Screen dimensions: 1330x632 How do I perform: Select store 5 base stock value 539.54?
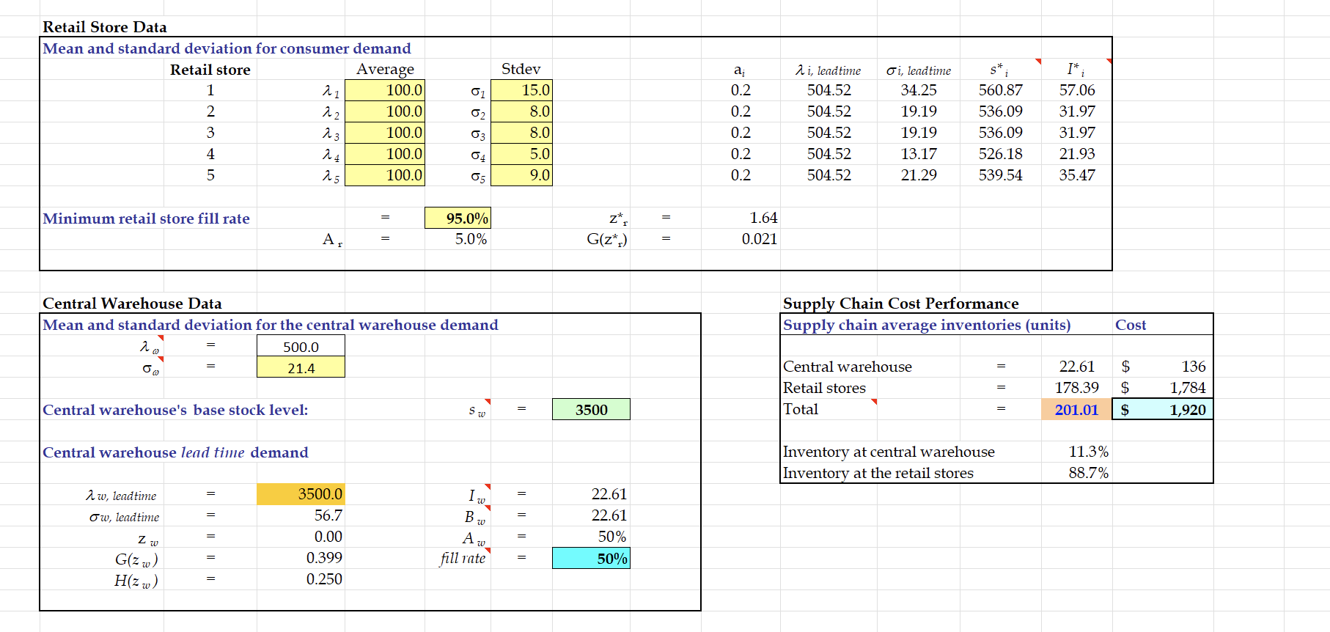[1001, 175]
